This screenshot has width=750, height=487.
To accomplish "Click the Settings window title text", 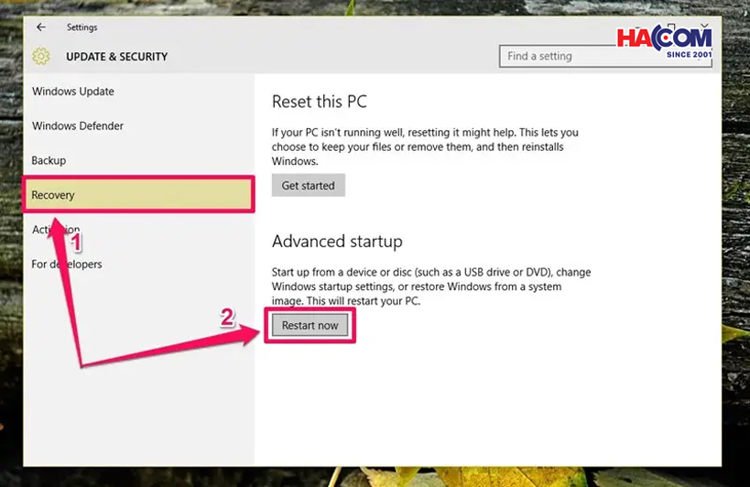I will pos(82,27).
